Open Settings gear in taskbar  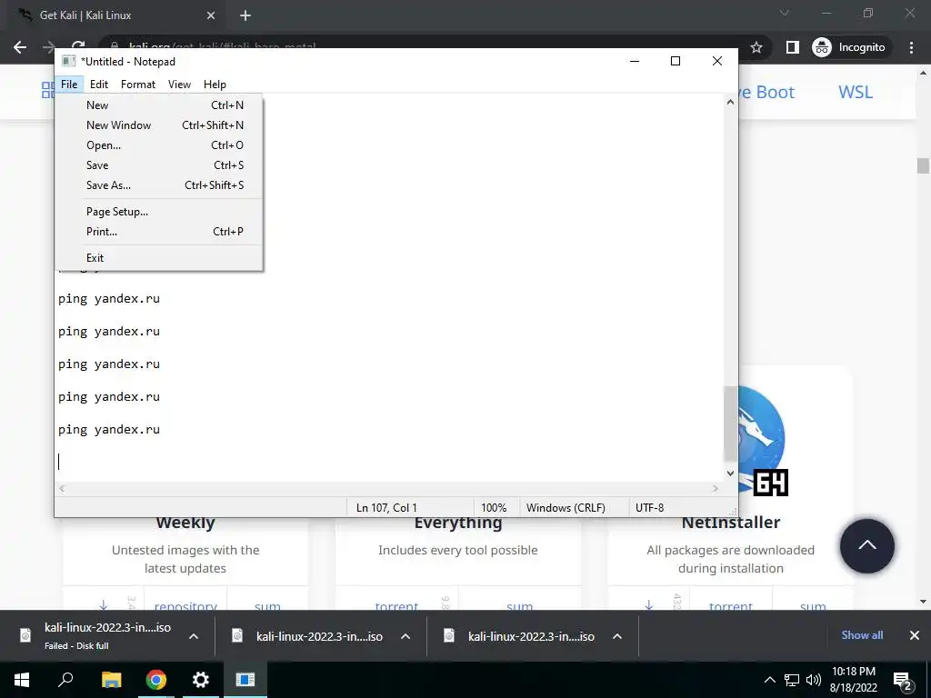pyautogui.click(x=201, y=680)
